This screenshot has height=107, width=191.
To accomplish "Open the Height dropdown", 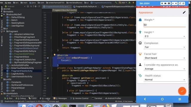I will tap(164, 36).
